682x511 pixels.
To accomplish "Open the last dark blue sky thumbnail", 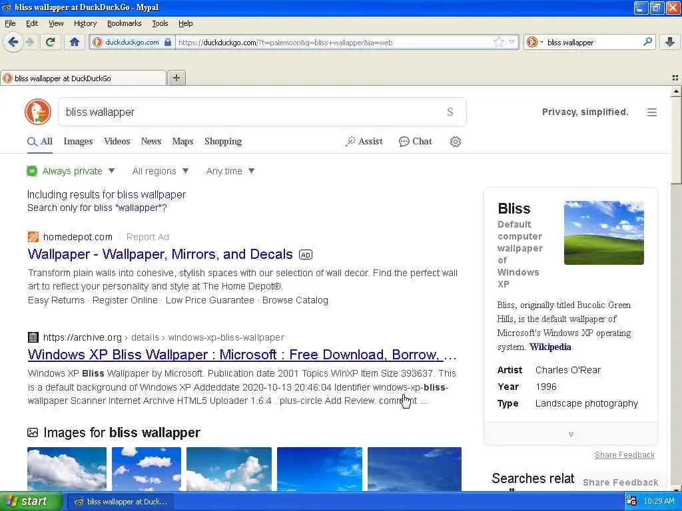I will [414, 469].
